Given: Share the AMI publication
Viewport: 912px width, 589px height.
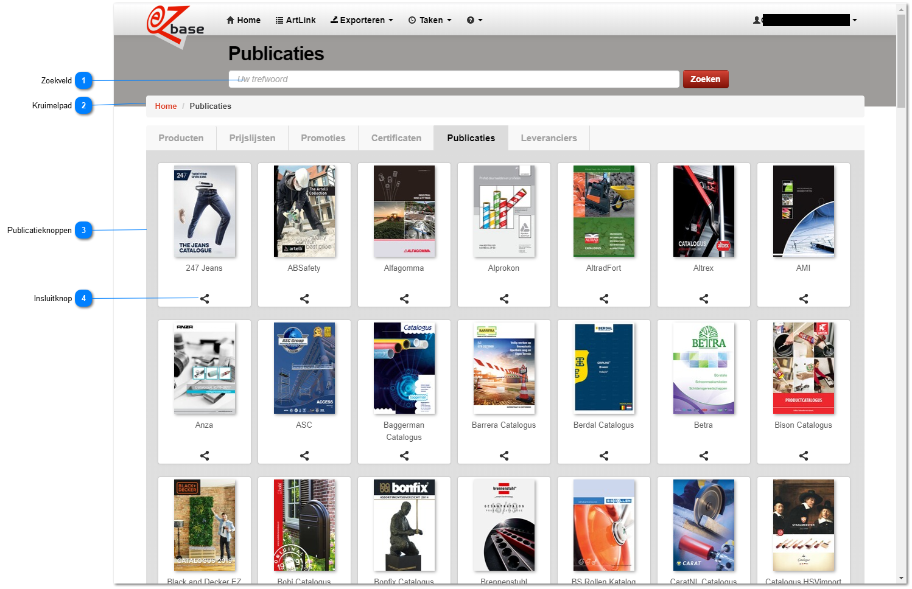Looking at the screenshot, I should click(804, 299).
